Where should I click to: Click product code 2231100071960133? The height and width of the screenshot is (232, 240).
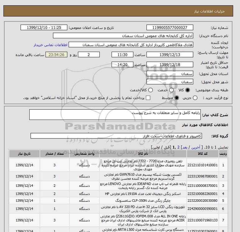203,220
